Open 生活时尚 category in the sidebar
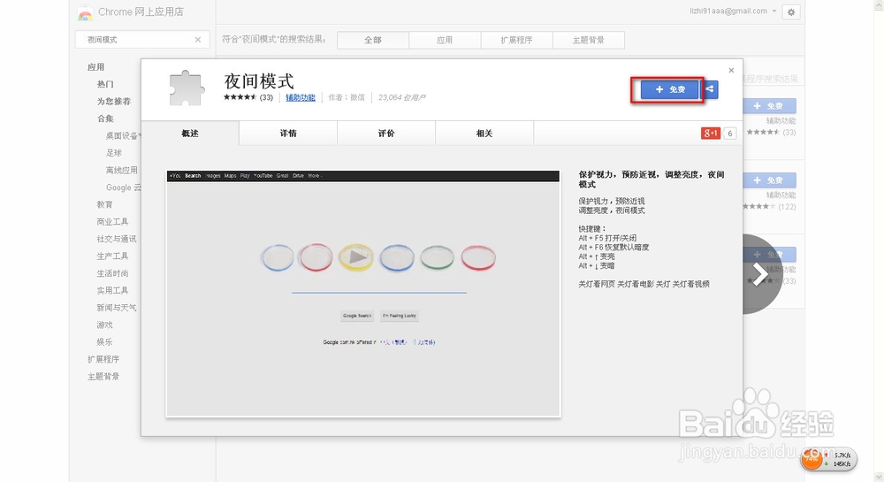The width and height of the screenshot is (884, 482). click(x=112, y=273)
